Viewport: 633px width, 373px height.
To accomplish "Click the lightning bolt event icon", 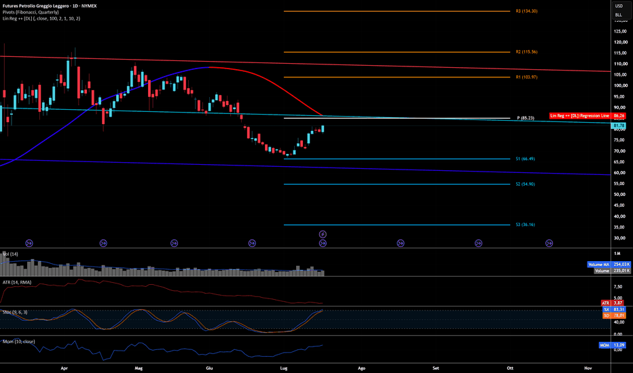I will click(x=323, y=234).
